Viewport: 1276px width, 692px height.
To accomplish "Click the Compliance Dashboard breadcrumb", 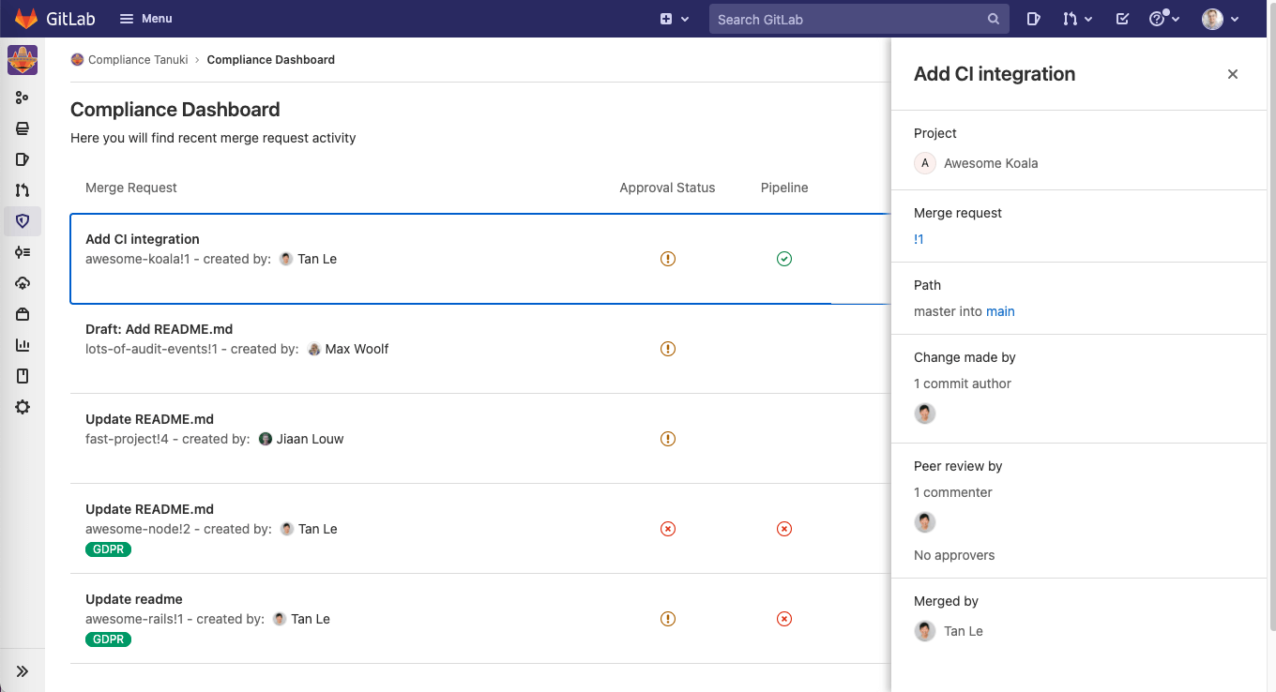I will point(270,59).
